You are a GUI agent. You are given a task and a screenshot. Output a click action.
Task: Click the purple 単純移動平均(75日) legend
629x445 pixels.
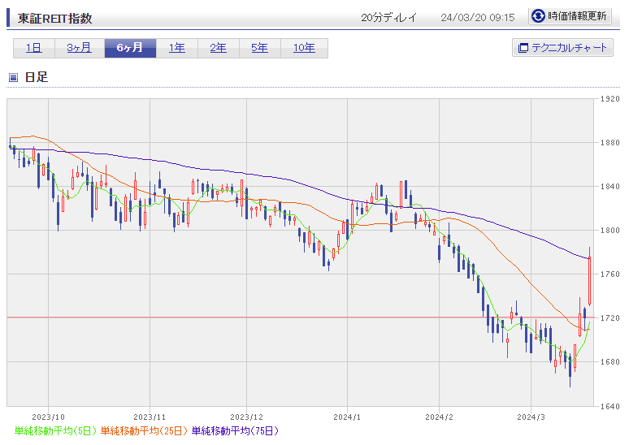click(235, 431)
